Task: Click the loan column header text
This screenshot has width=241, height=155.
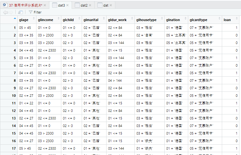Action: [x=227, y=20]
